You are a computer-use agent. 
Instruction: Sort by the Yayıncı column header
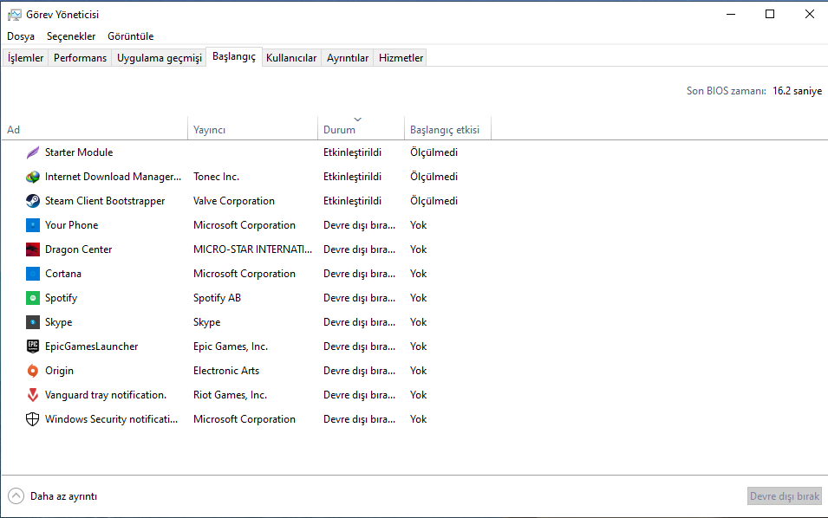click(252, 130)
